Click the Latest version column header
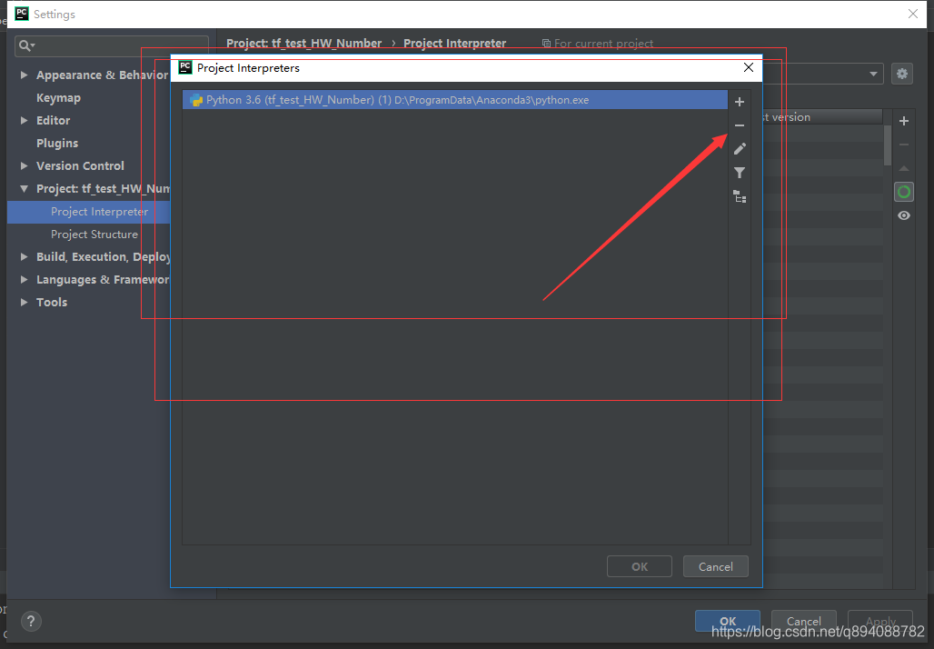This screenshot has width=934, height=649. pyautogui.click(x=822, y=117)
